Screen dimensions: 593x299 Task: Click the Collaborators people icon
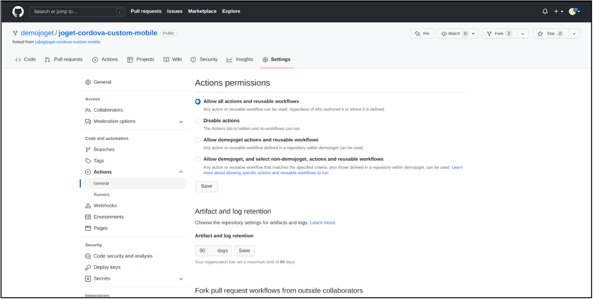pyautogui.click(x=88, y=110)
